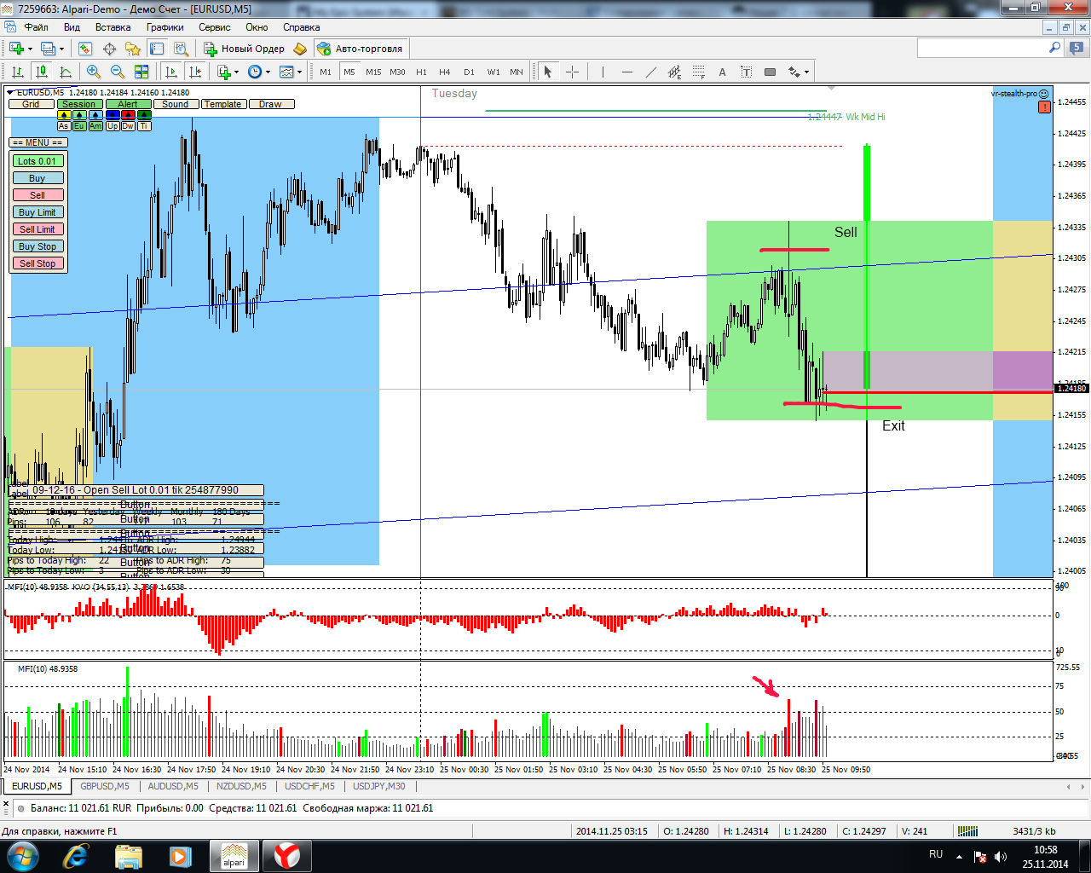This screenshot has width=1091, height=873.
Task: Open Yandex browser from taskbar
Action: coord(287,856)
